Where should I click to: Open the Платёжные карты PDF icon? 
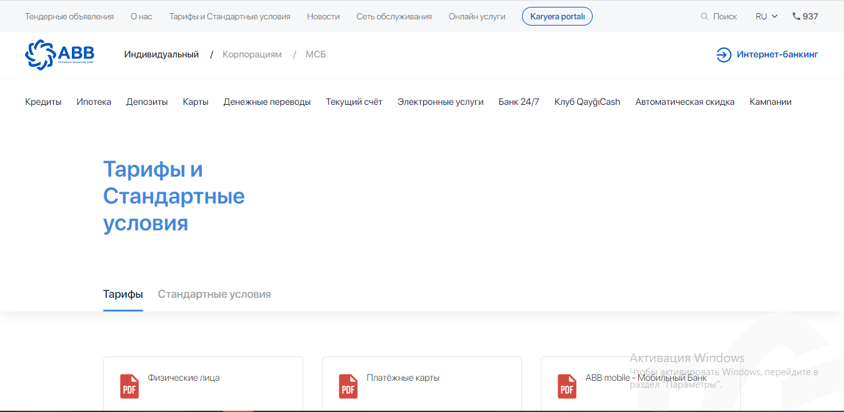pyautogui.click(x=348, y=386)
